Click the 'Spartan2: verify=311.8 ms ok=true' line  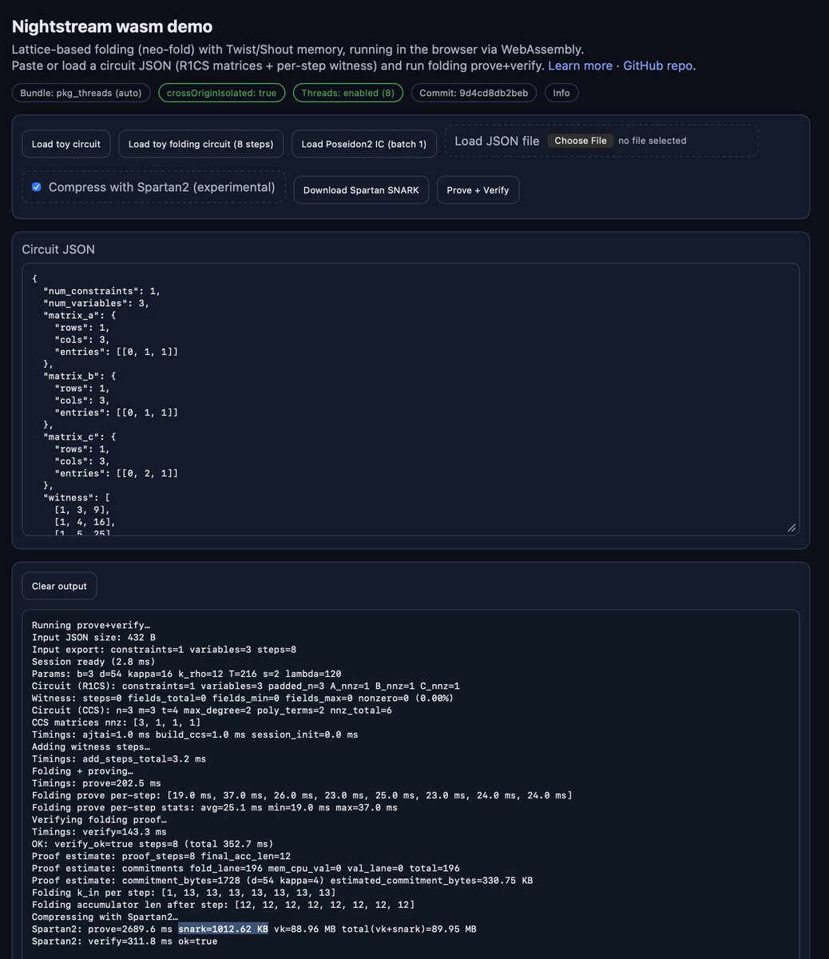point(125,941)
